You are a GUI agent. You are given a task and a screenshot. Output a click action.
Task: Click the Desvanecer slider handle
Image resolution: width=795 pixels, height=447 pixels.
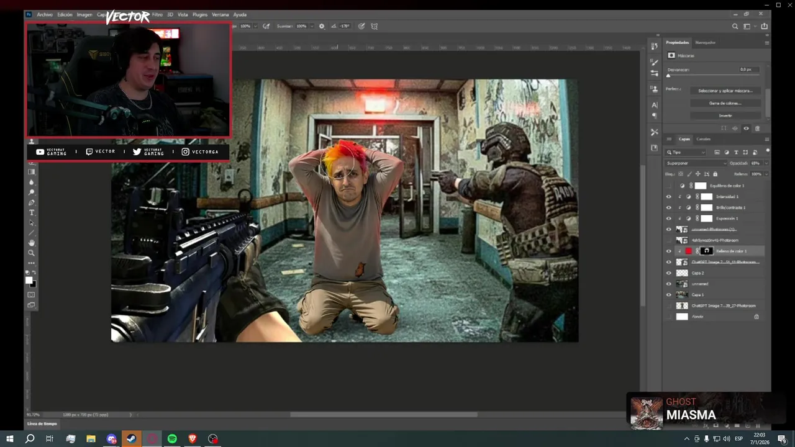coord(668,76)
